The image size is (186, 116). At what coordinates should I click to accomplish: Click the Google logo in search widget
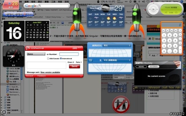pyautogui.click(x=31, y=6)
